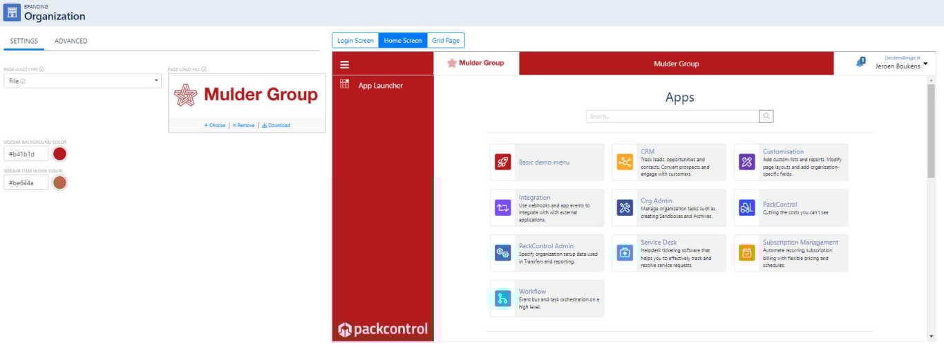Click the sidebar item hover color swatch
The width and height of the screenshot is (944, 354).
click(60, 183)
